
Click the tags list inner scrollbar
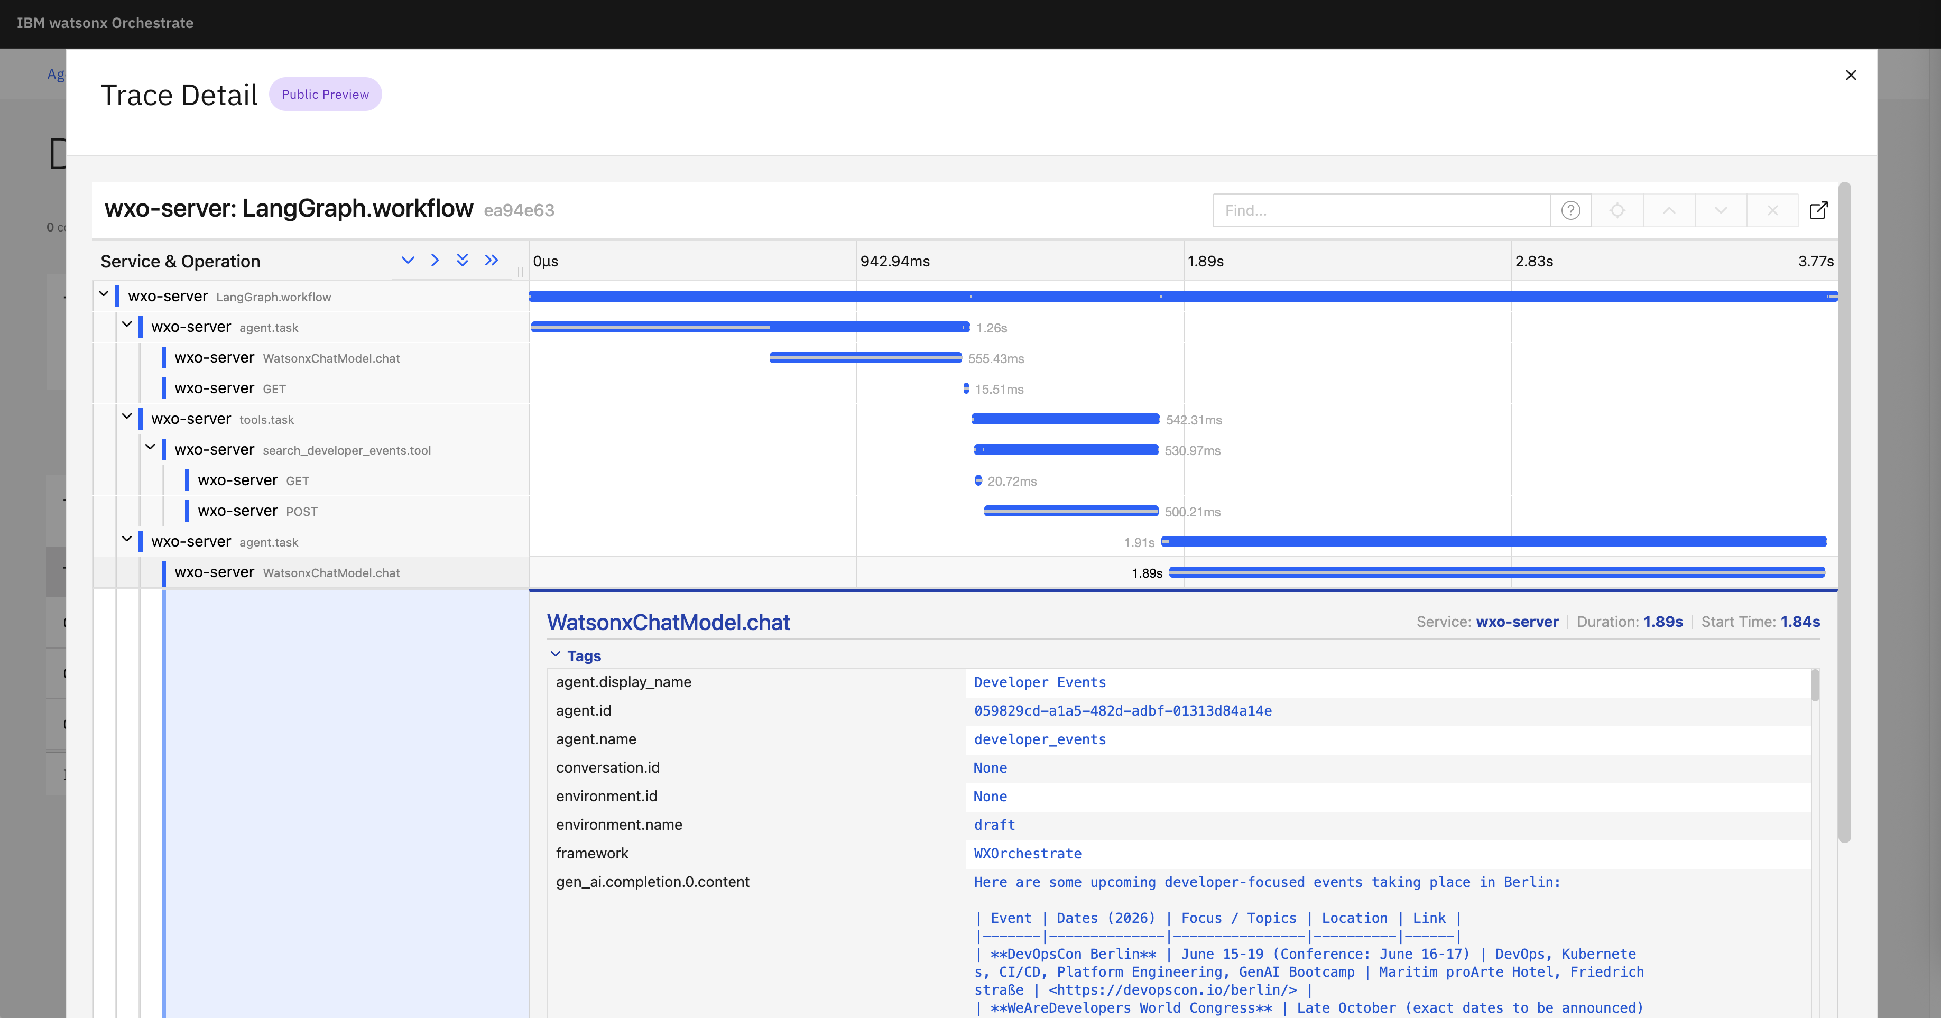1815,686
